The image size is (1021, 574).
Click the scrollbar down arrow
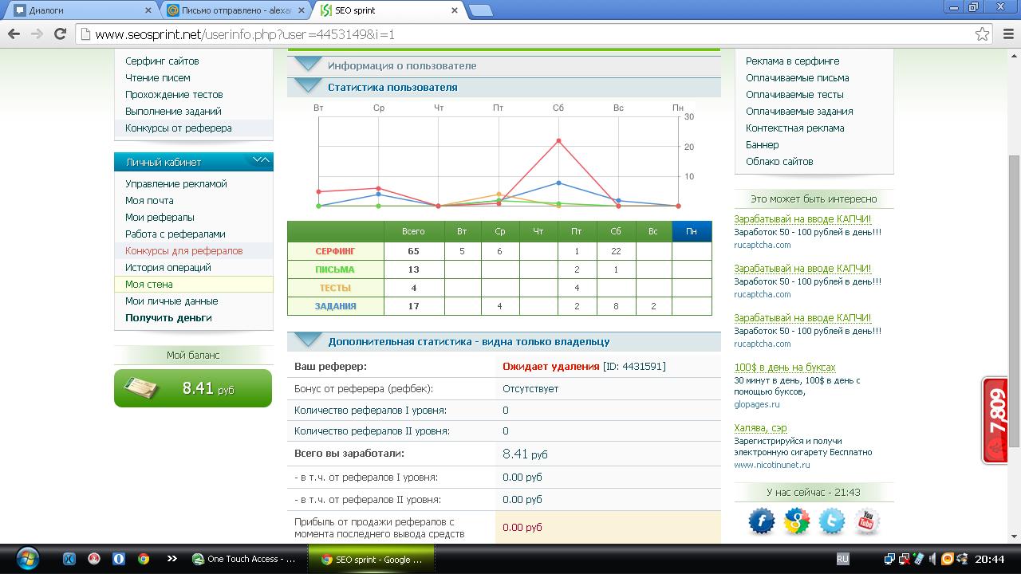coord(1014,537)
